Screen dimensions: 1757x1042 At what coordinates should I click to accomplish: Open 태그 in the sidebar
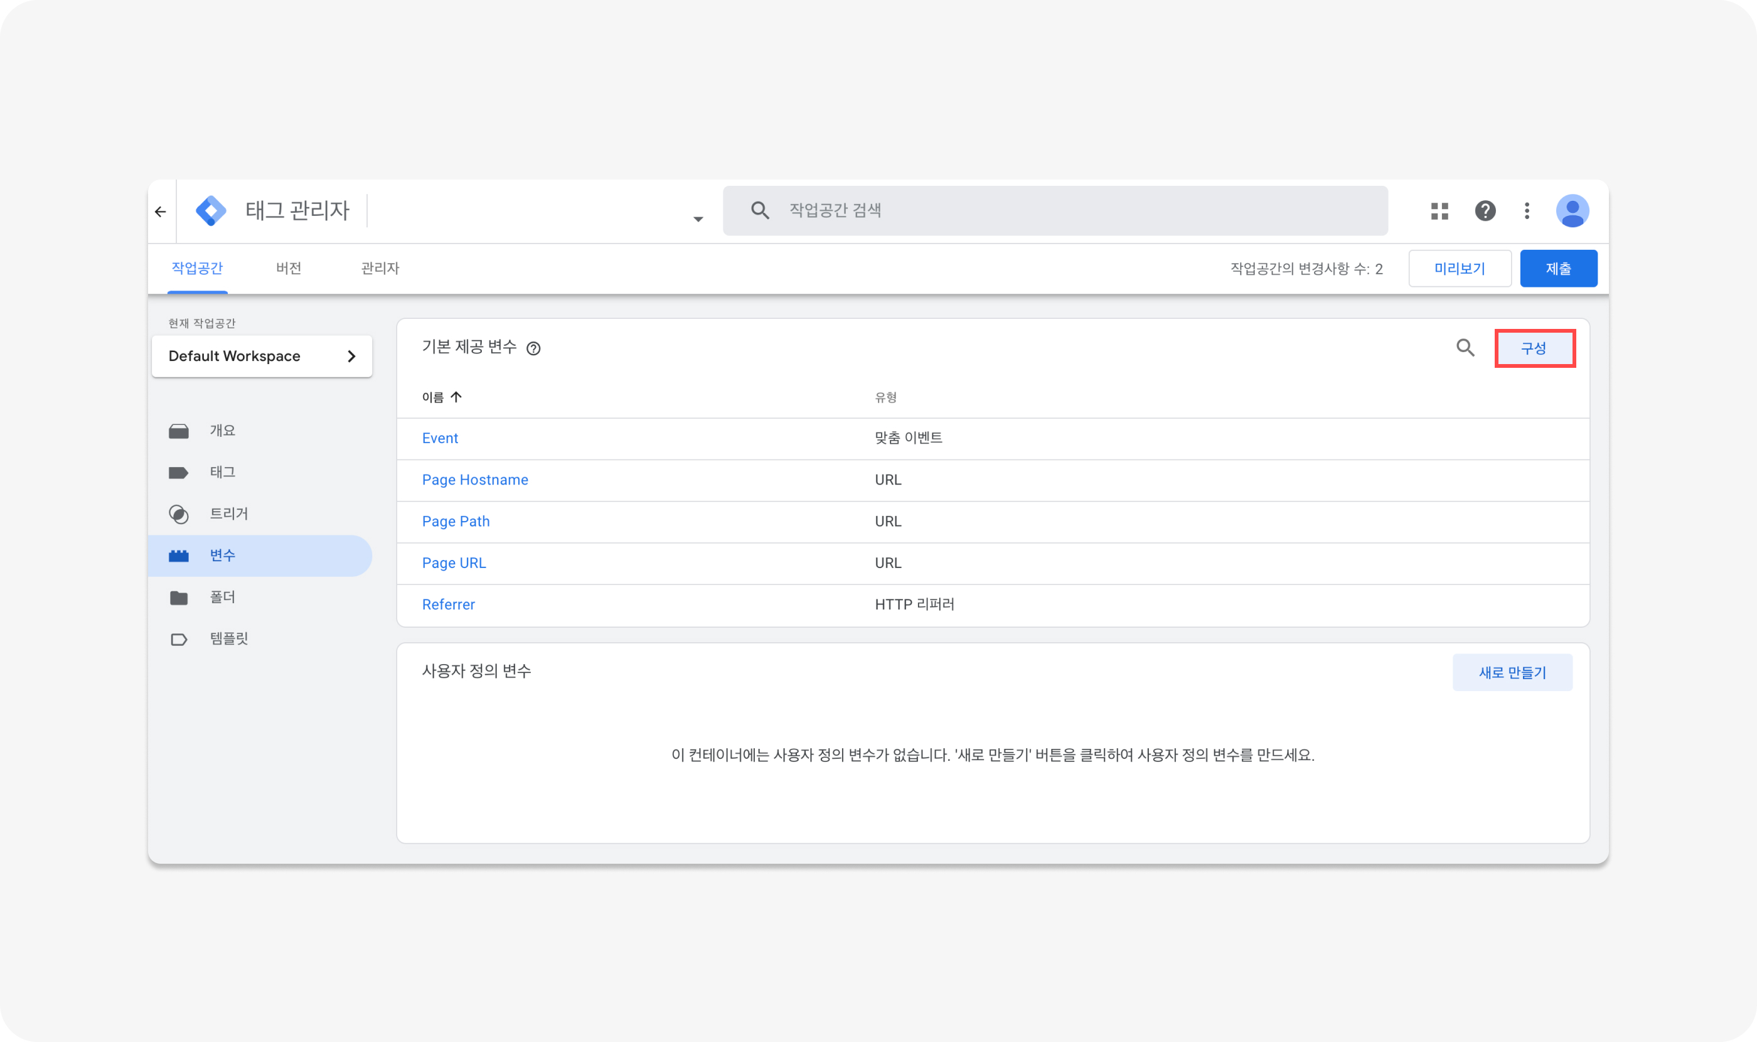click(260, 472)
